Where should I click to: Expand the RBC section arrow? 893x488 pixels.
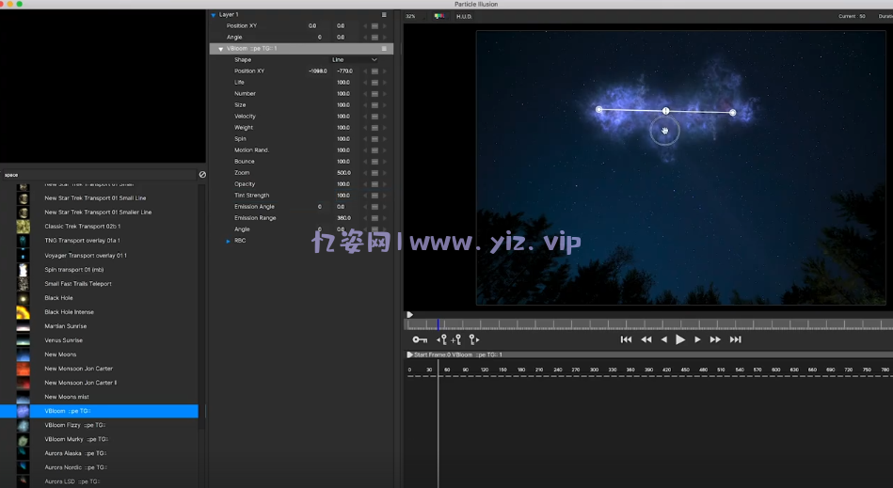(229, 241)
